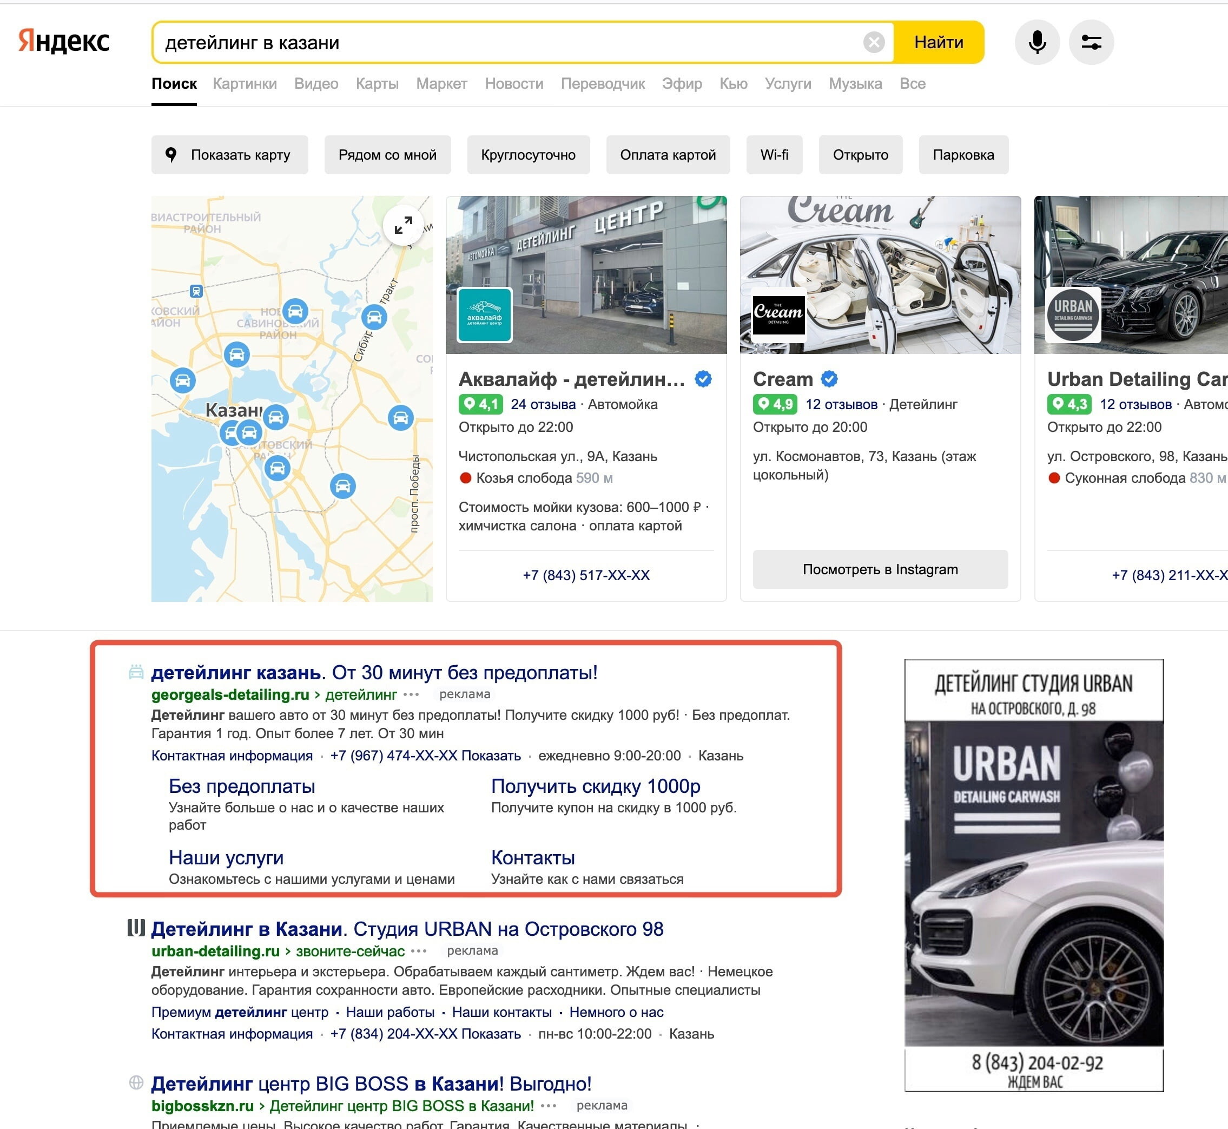Viewport: 1228px width, 1129px height.
Task: Expand the Все services menu
Action: (x=912, y=84)
